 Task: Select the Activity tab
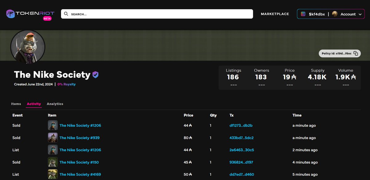[x=34, y=104]
